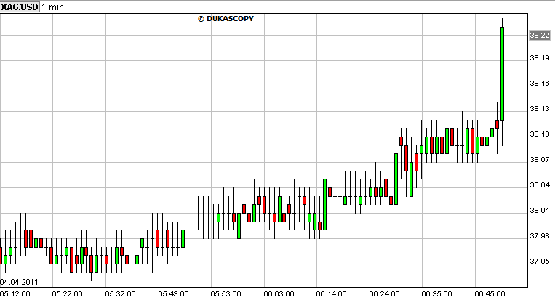Click the XAG/USD instrument label
555x300 pixels.
click(20, 7)
